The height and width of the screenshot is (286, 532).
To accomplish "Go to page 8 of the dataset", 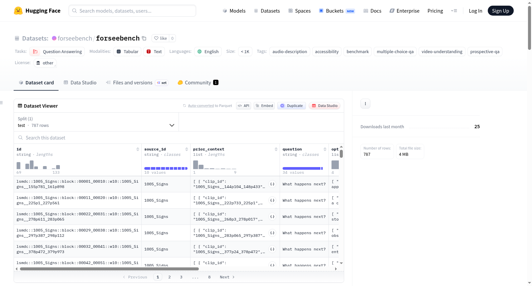I will [209, 277].
